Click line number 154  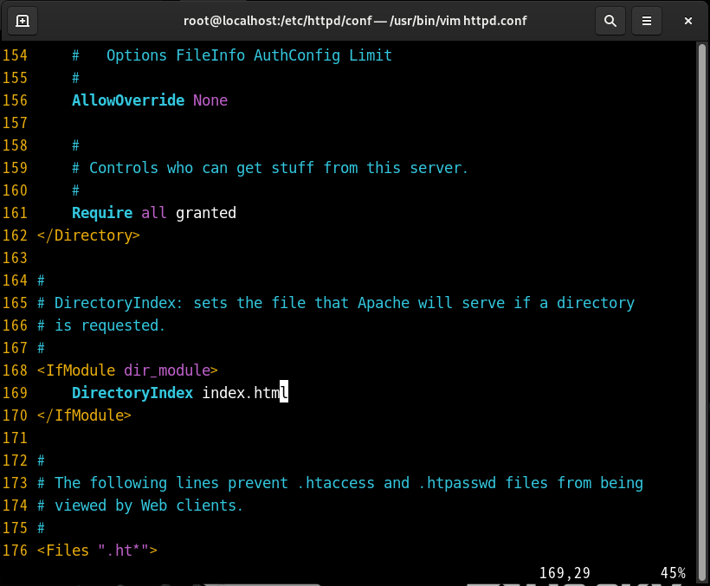click(15, 55)
